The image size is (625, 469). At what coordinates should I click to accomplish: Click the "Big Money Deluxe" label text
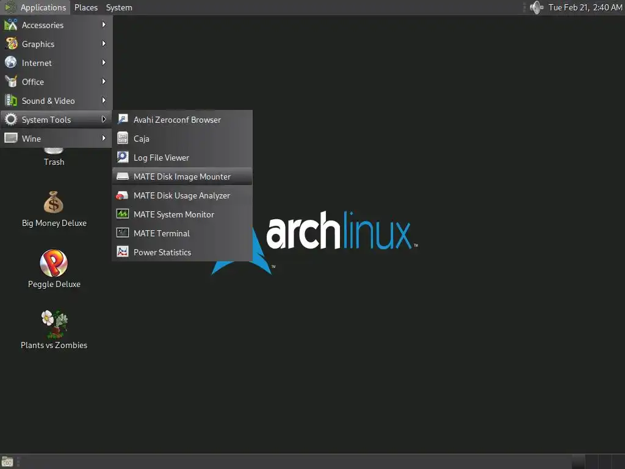pos(54,223)
